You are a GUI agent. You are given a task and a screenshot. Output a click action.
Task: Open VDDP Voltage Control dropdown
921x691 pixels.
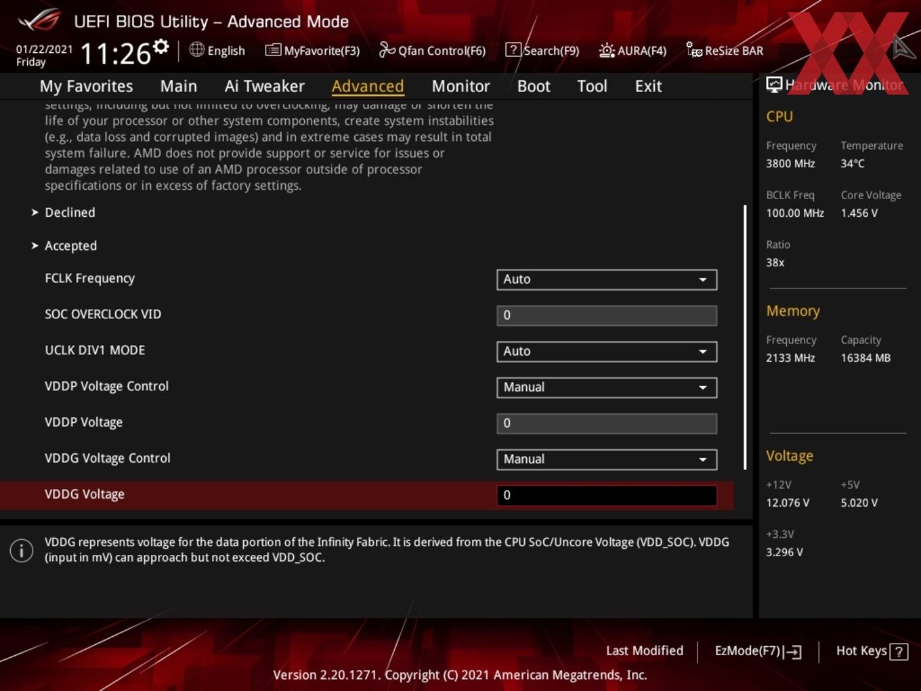pos(607,387)
